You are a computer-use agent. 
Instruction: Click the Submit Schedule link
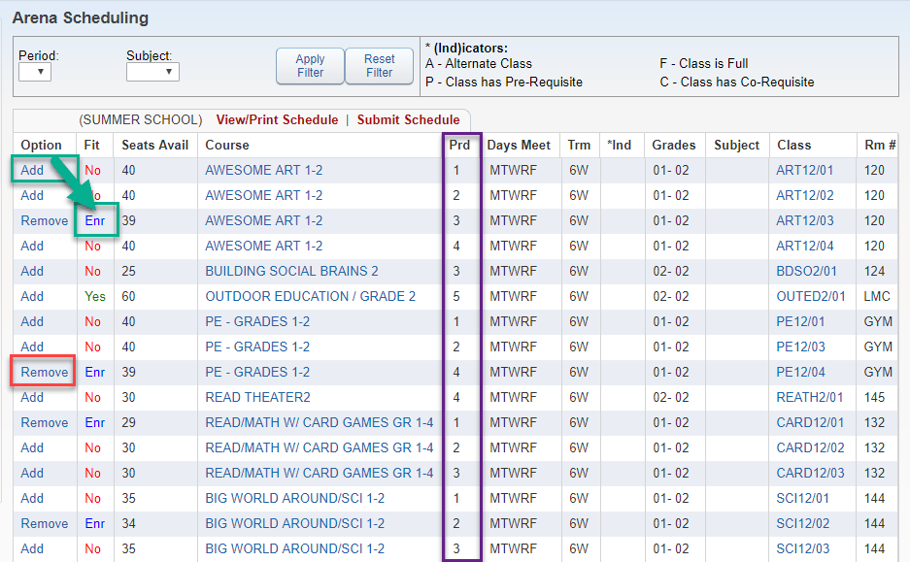click(x=409, y=119)
